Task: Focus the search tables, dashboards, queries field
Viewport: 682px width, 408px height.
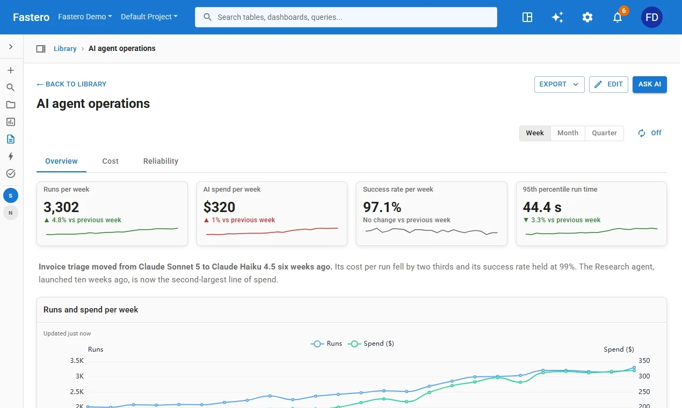Action: click(346, 17)
